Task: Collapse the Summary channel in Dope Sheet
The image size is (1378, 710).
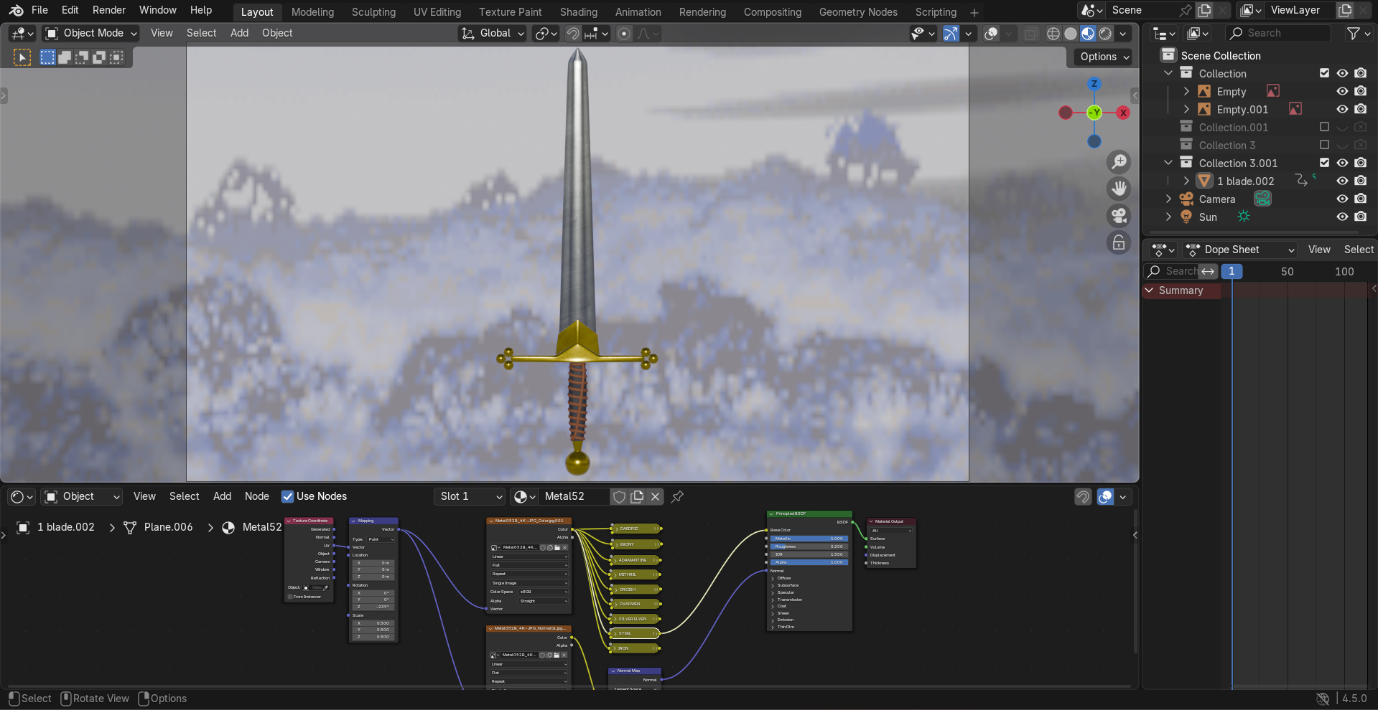Action: click(1150, 290)
